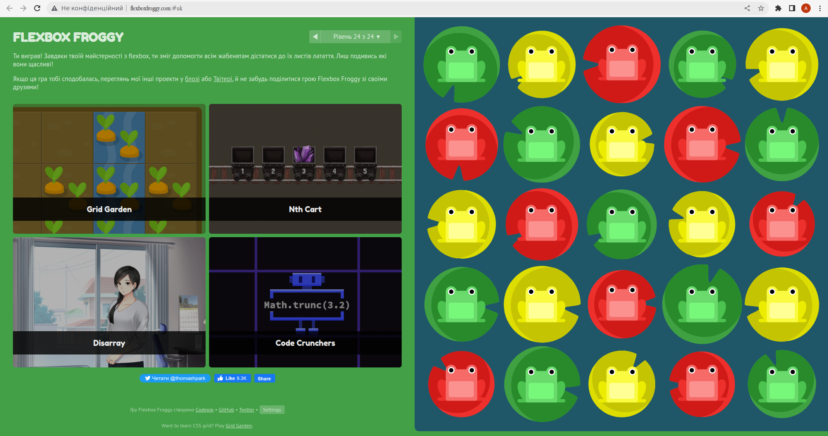Image resolution: width=828 pixels, height=436 pixels.
Task: Reload the page with the refresh icon
Action: tap(37, 8)
